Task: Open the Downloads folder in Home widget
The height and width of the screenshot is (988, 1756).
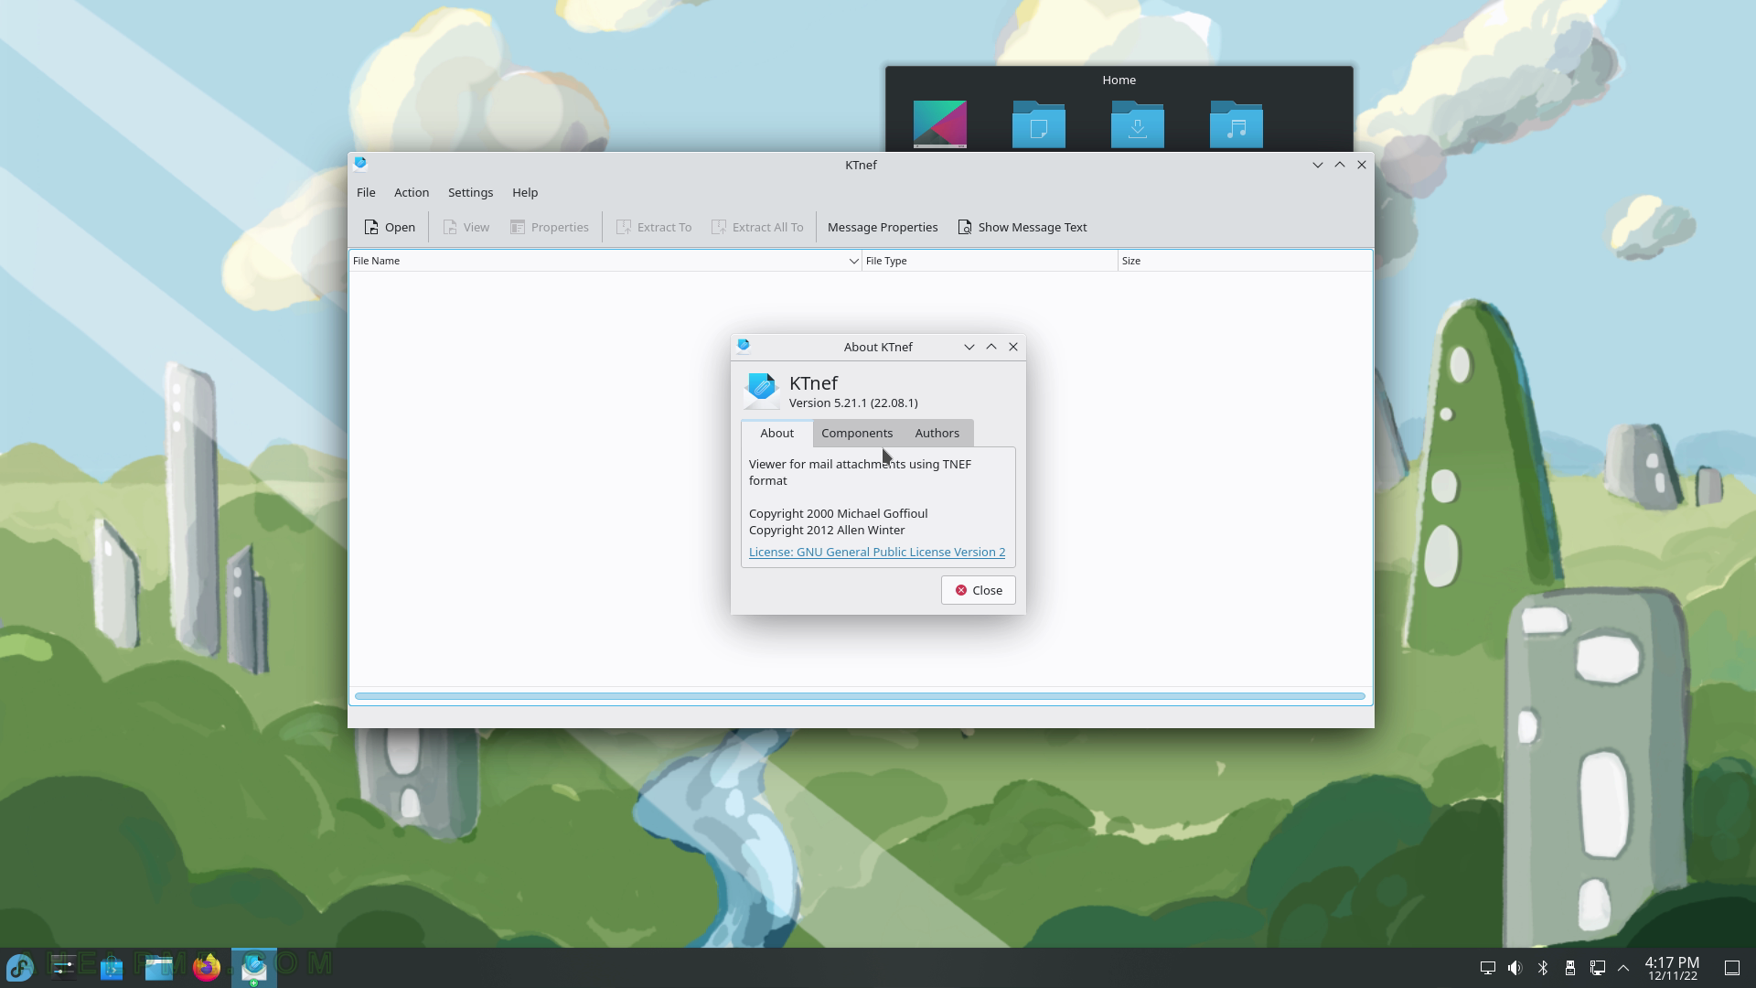Action: (1138, 124)
